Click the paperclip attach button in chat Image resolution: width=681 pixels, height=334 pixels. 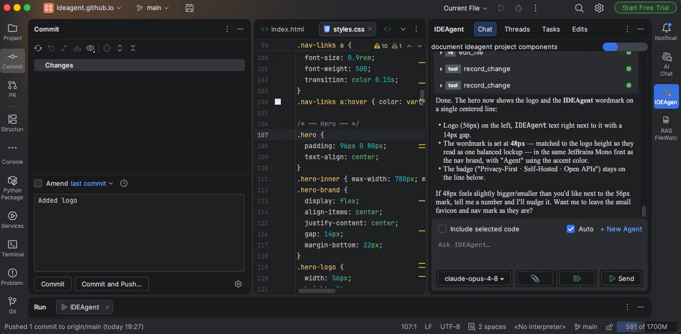[535, 278]
